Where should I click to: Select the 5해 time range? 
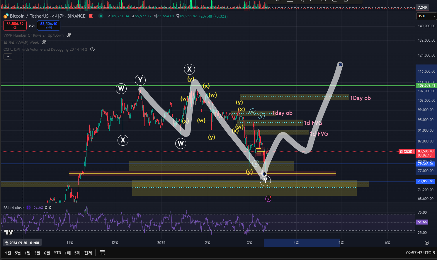click(x=77, y=253)
